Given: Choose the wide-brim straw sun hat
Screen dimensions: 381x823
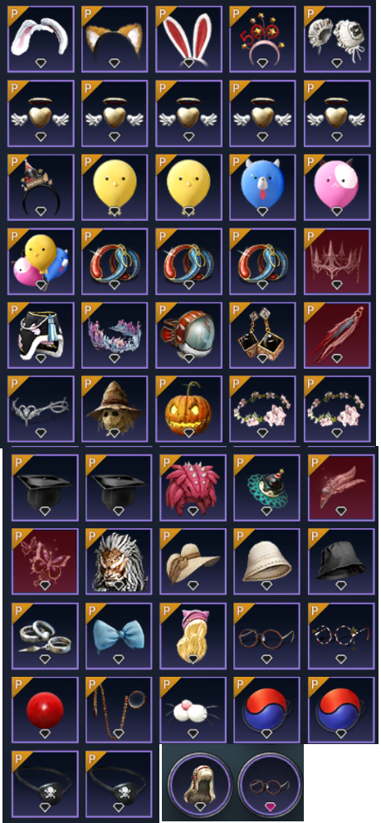Looking at the screenshot, I should (x=193, y=561).
